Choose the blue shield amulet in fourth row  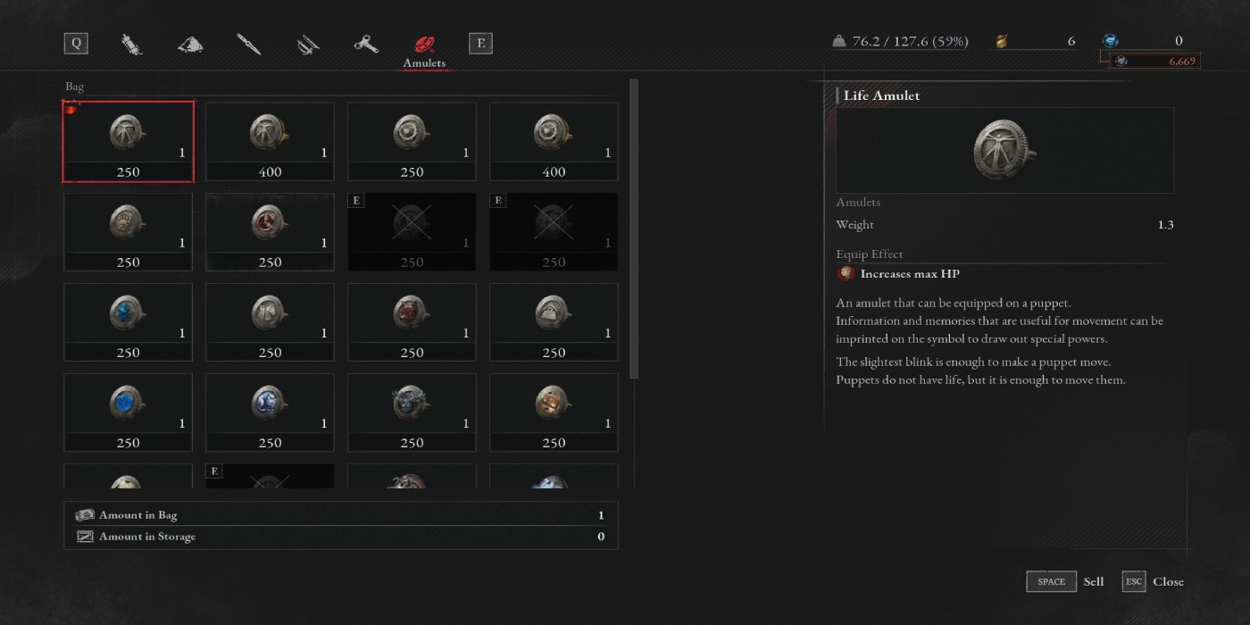click(128, 412)
